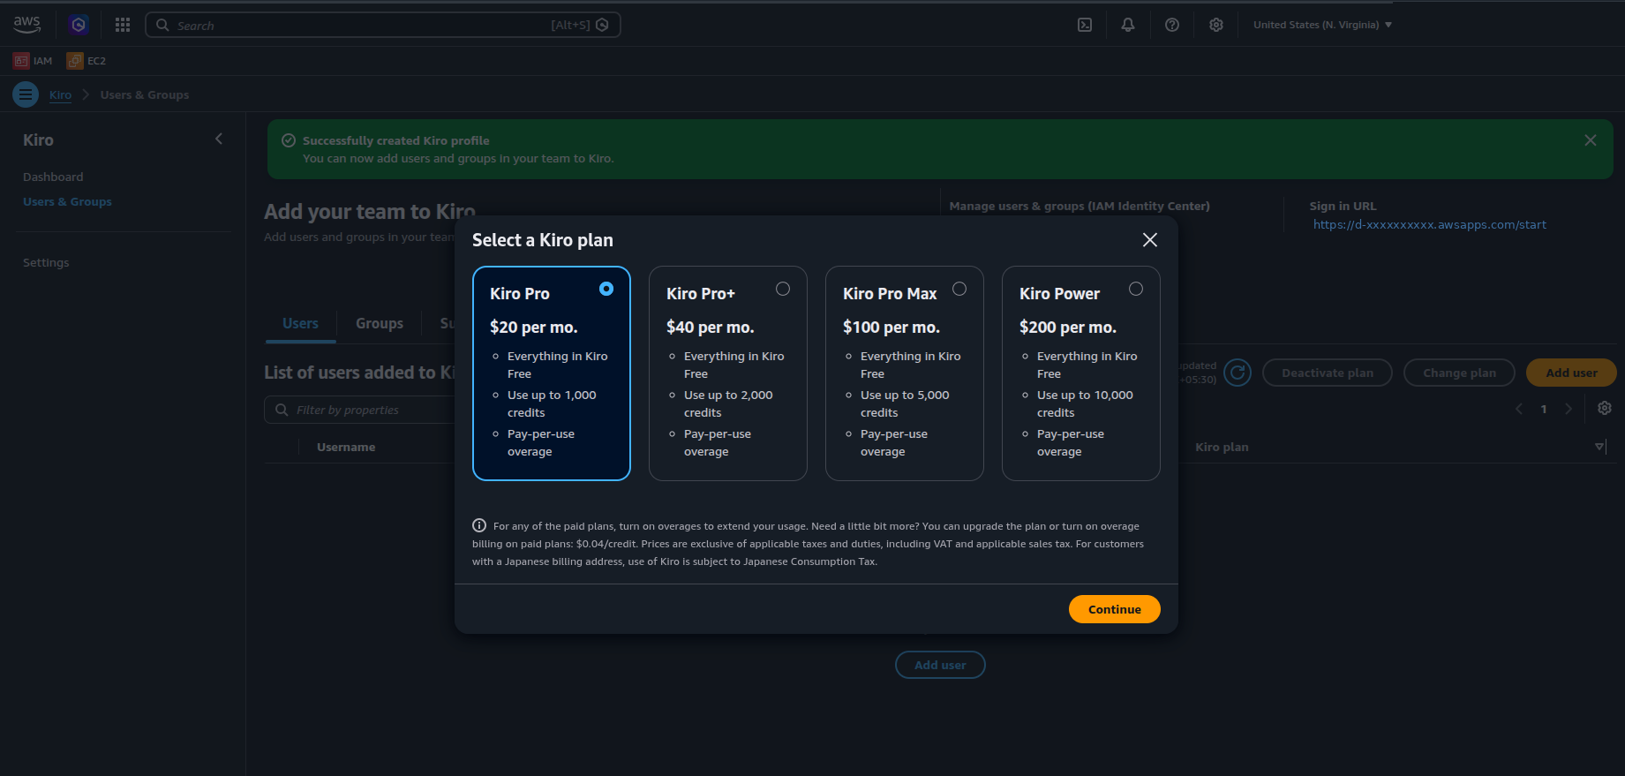Image resolution: width=1625 pixels, height=776 pixels.
Task: Click the Users & Groups breadcrumb text
Action: tap(145, 94)
